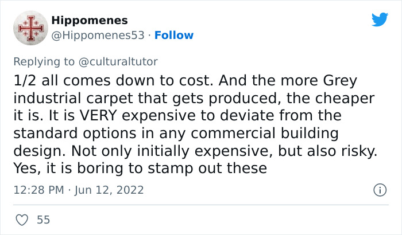The image size is (402, 235).
Task: Open the Hippomenes display name
Action: click(x=90, y=21)
